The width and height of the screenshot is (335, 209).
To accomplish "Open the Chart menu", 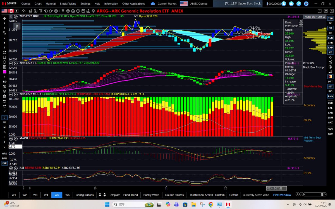I will click(x=38, y=4).
